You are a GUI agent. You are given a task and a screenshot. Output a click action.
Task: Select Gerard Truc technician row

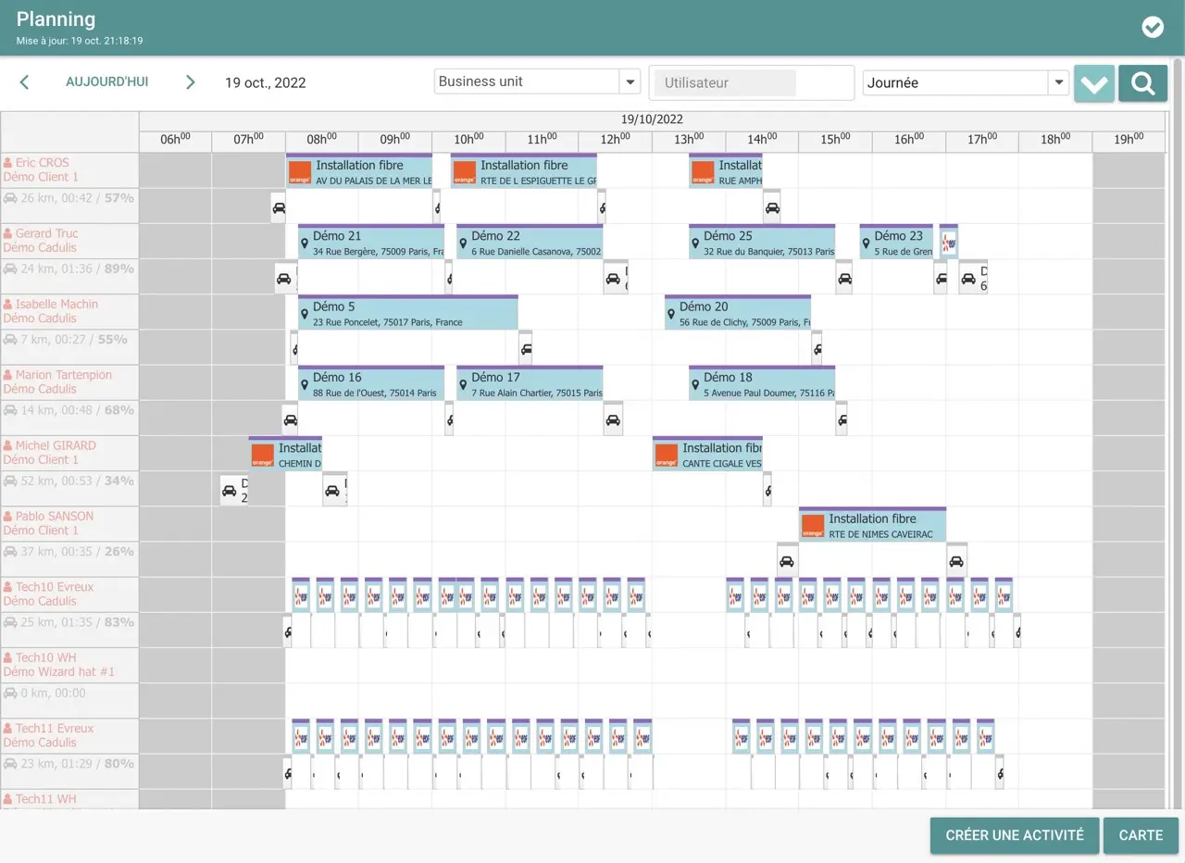tap(46, 233)
